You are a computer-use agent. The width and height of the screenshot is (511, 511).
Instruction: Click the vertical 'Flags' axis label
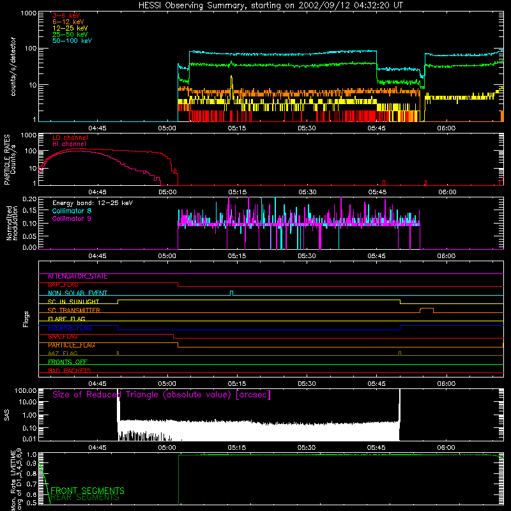pos(26,319)
